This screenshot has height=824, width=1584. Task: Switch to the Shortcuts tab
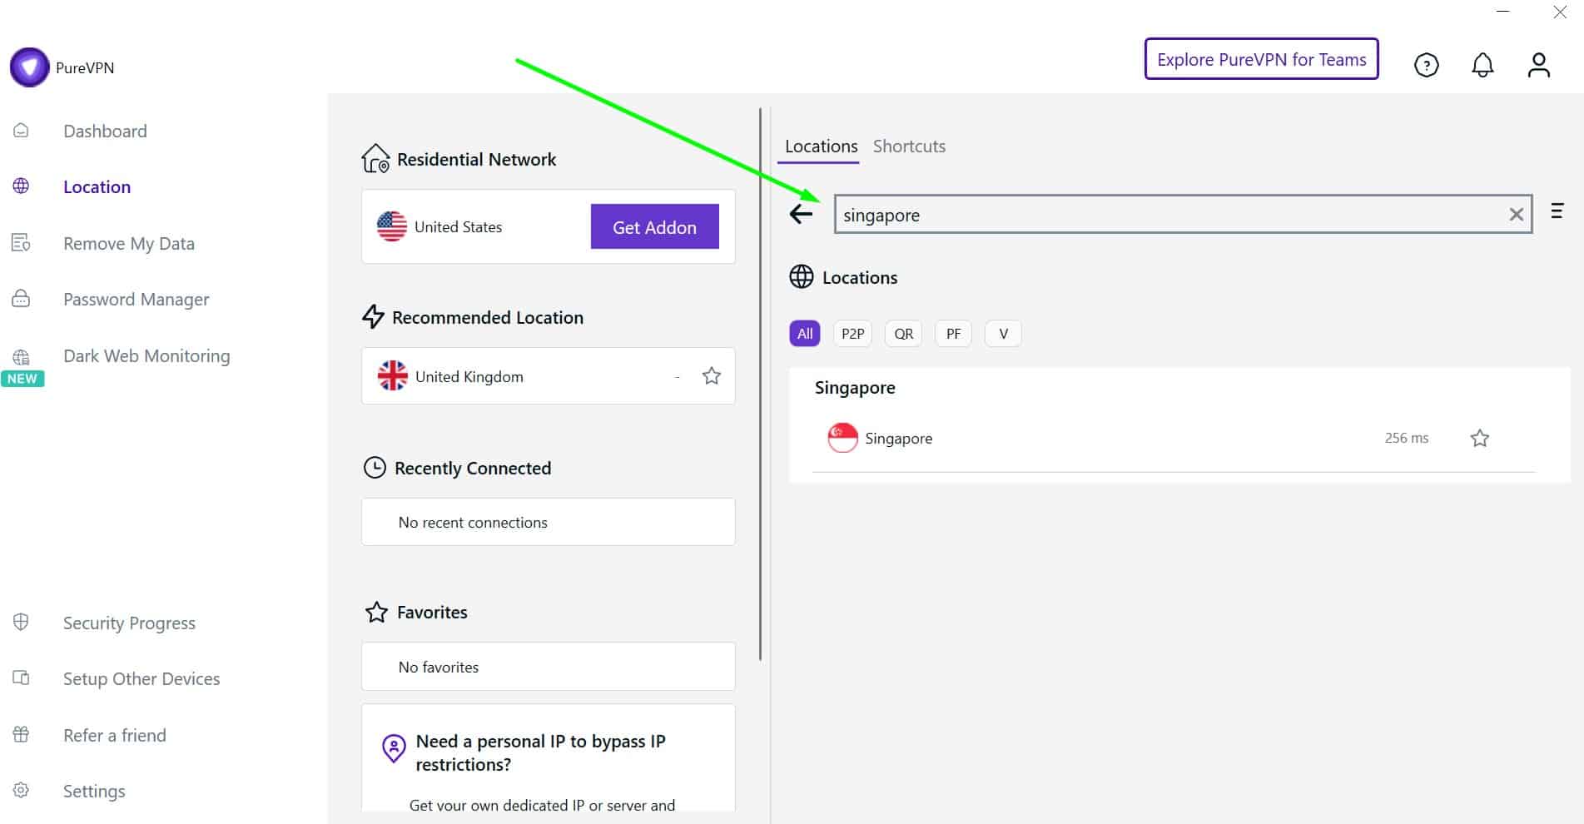[x=909, y=146]
